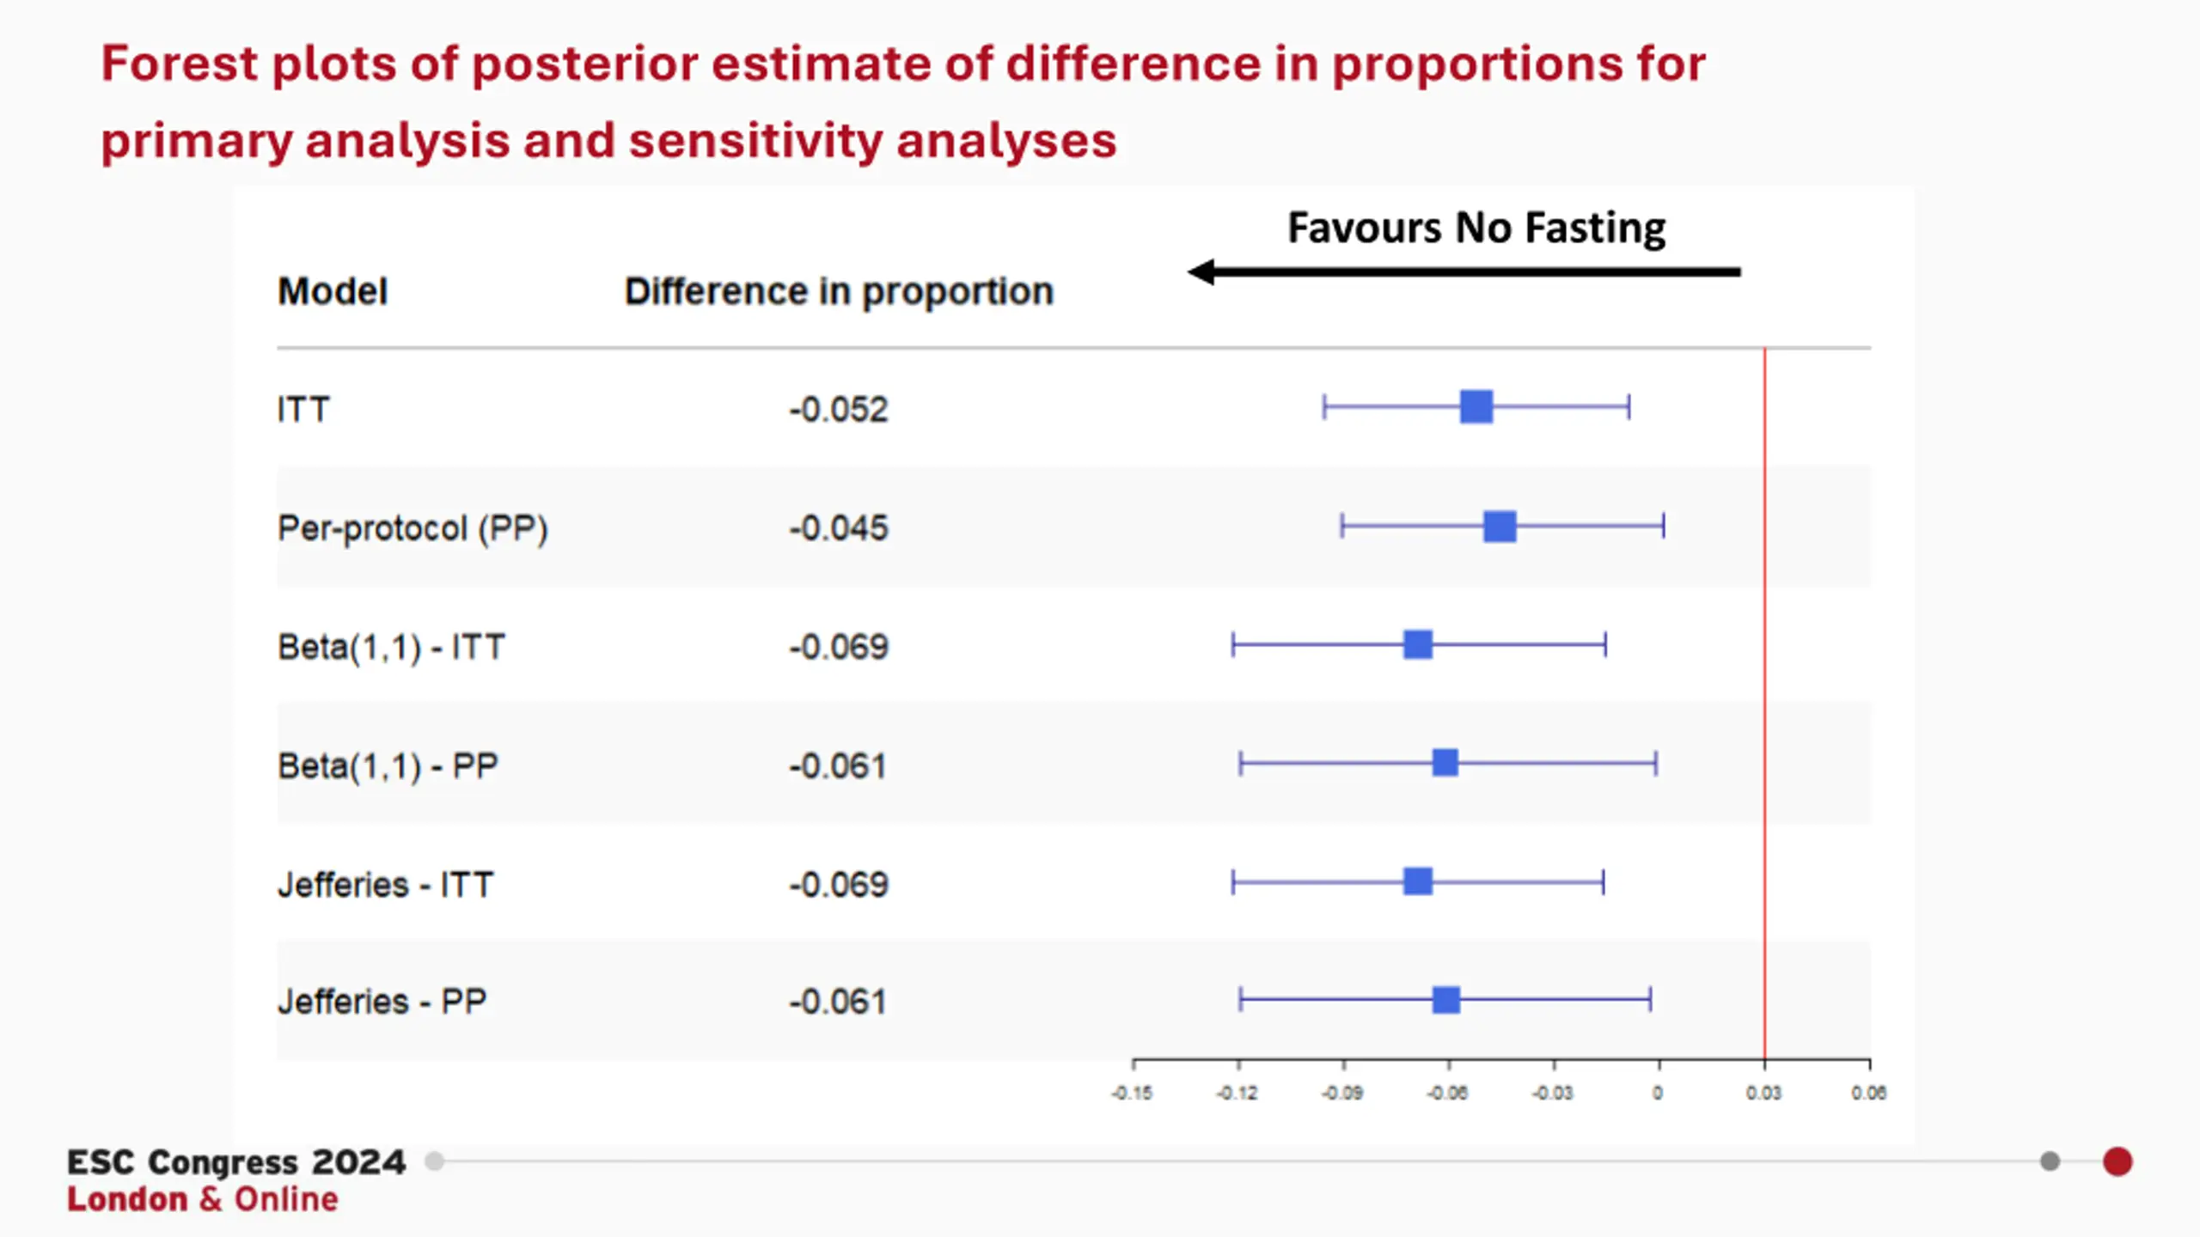Click the ITT blue square marker
The height and width of the screenshot is (1237, 2200).
pos(1476,406)
